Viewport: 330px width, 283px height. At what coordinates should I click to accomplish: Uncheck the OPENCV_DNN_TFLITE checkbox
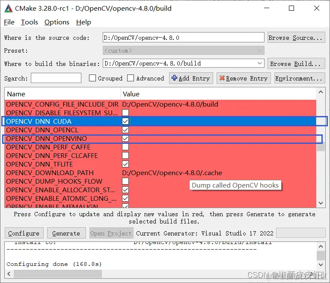(x=125, y=164)
